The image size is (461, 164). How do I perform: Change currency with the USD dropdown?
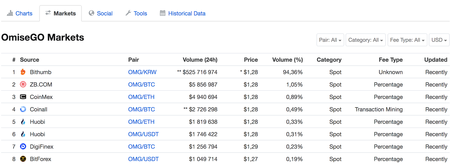[x=439, y=40]
